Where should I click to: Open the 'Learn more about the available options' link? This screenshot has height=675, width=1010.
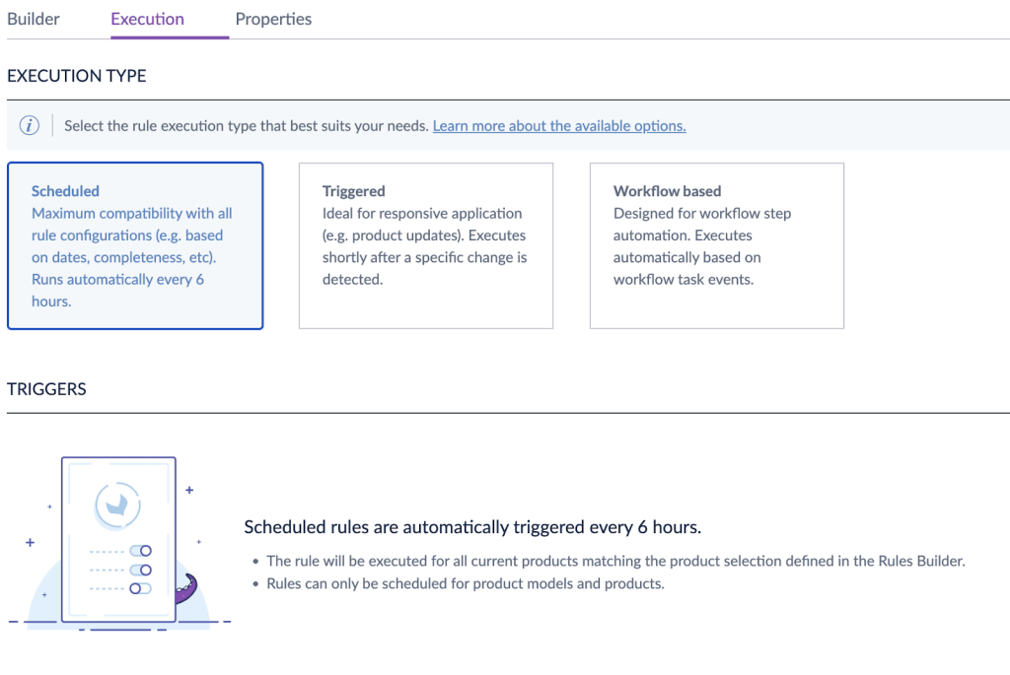[x=558, y=126]
